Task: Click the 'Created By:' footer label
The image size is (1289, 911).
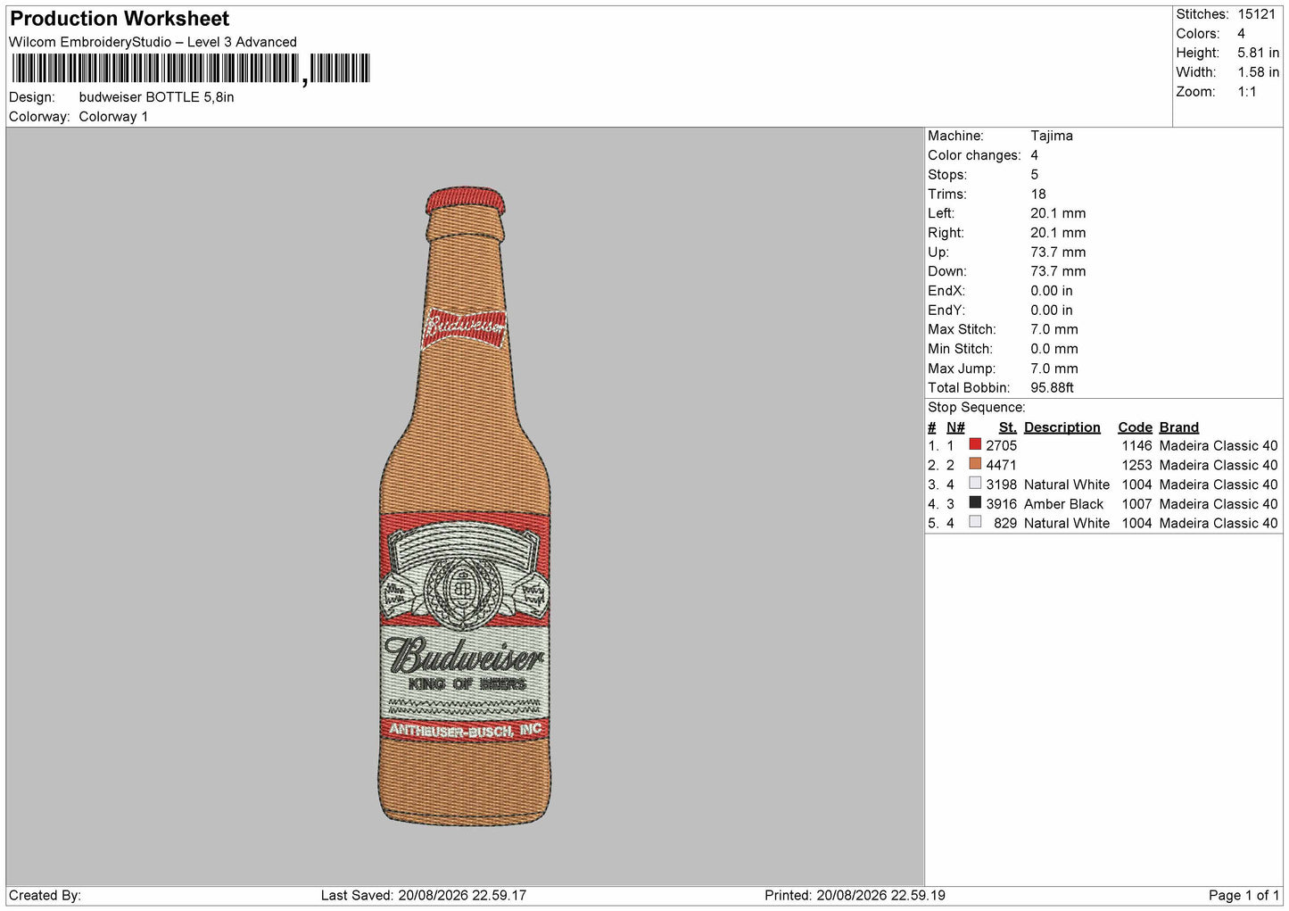Action: coord(45,895)
